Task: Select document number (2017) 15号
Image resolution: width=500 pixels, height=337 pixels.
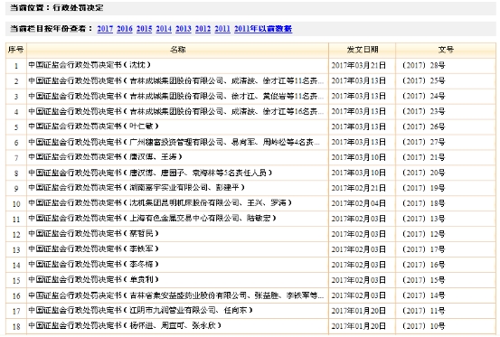Action: click(423, 280)
